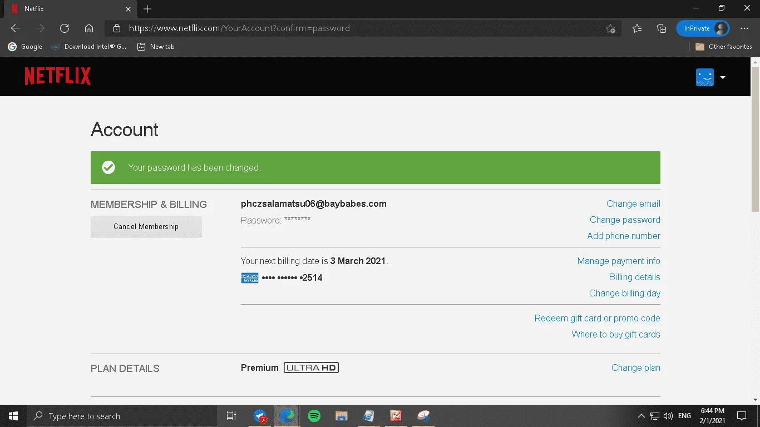Screen dimensions: 760x427
Task: Click the Premium plan name text
Action: [260, 368]
